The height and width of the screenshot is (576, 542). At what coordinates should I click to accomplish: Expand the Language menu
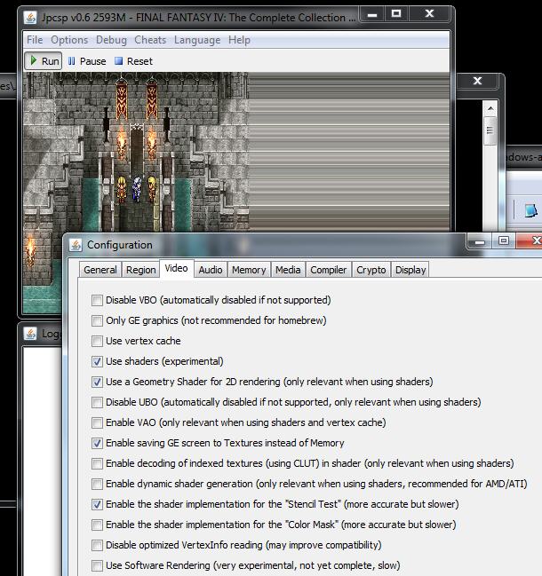pos(197,40)
